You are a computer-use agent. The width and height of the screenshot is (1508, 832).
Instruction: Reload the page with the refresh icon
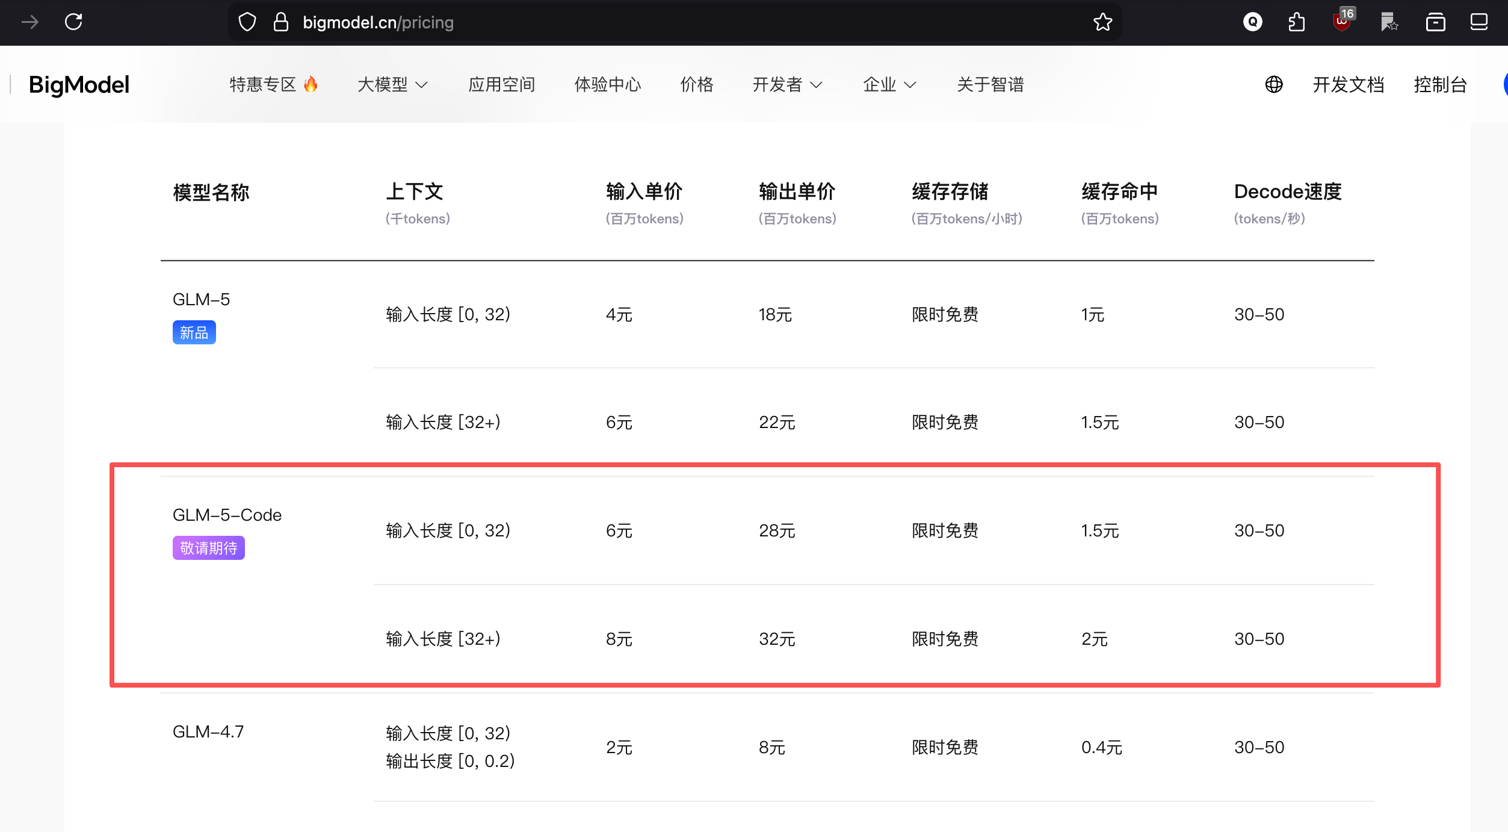73,22
